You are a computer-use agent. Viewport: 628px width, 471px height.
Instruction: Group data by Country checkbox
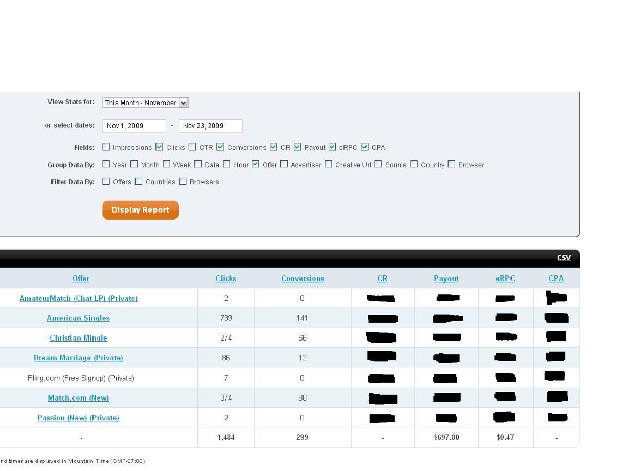[x=414, y=164]
